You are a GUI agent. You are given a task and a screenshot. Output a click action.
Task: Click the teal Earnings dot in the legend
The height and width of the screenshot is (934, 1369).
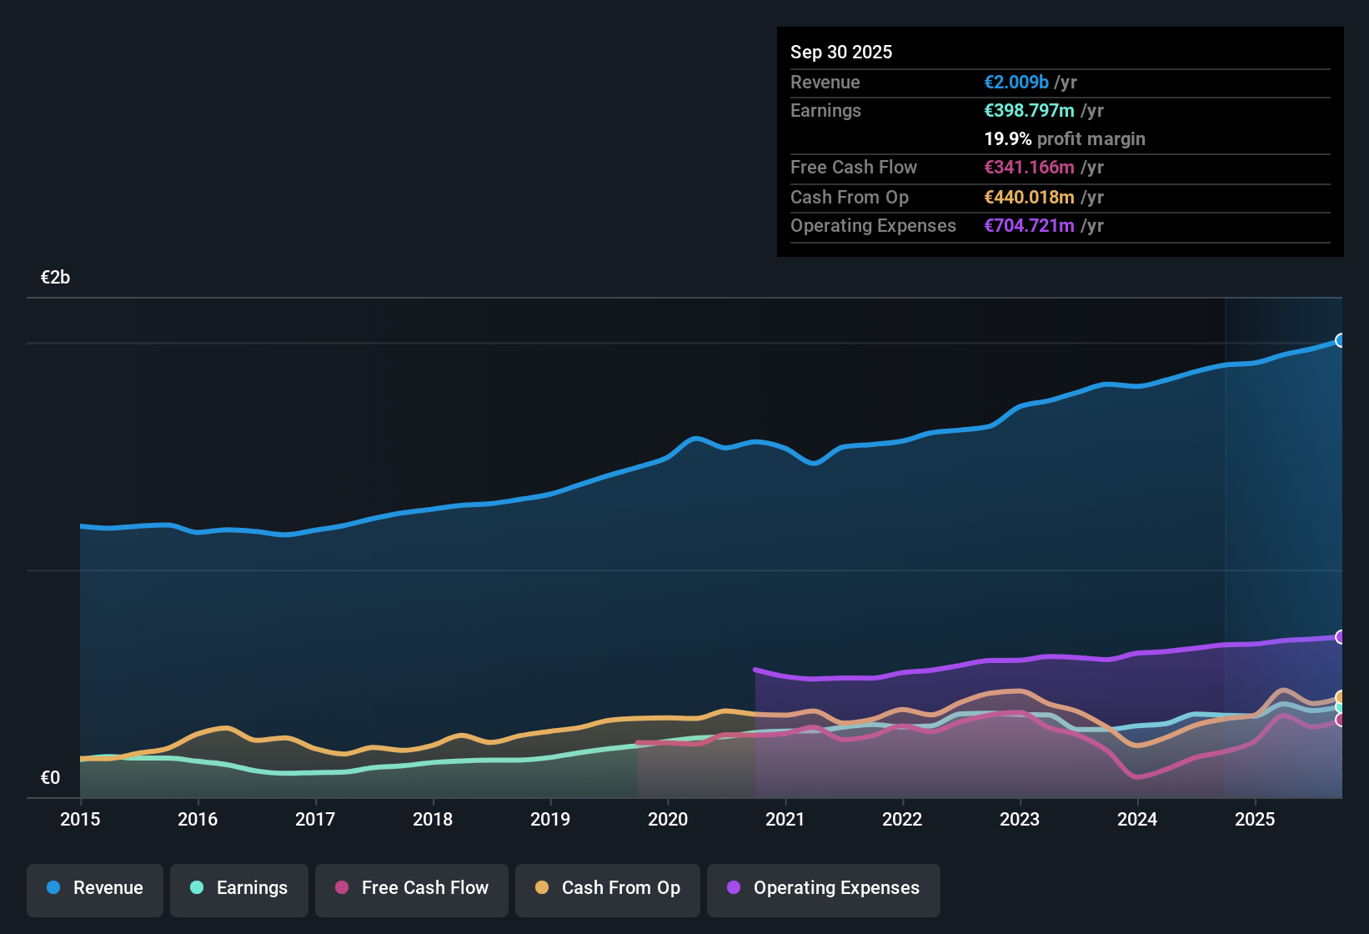(x=197, y=888)
